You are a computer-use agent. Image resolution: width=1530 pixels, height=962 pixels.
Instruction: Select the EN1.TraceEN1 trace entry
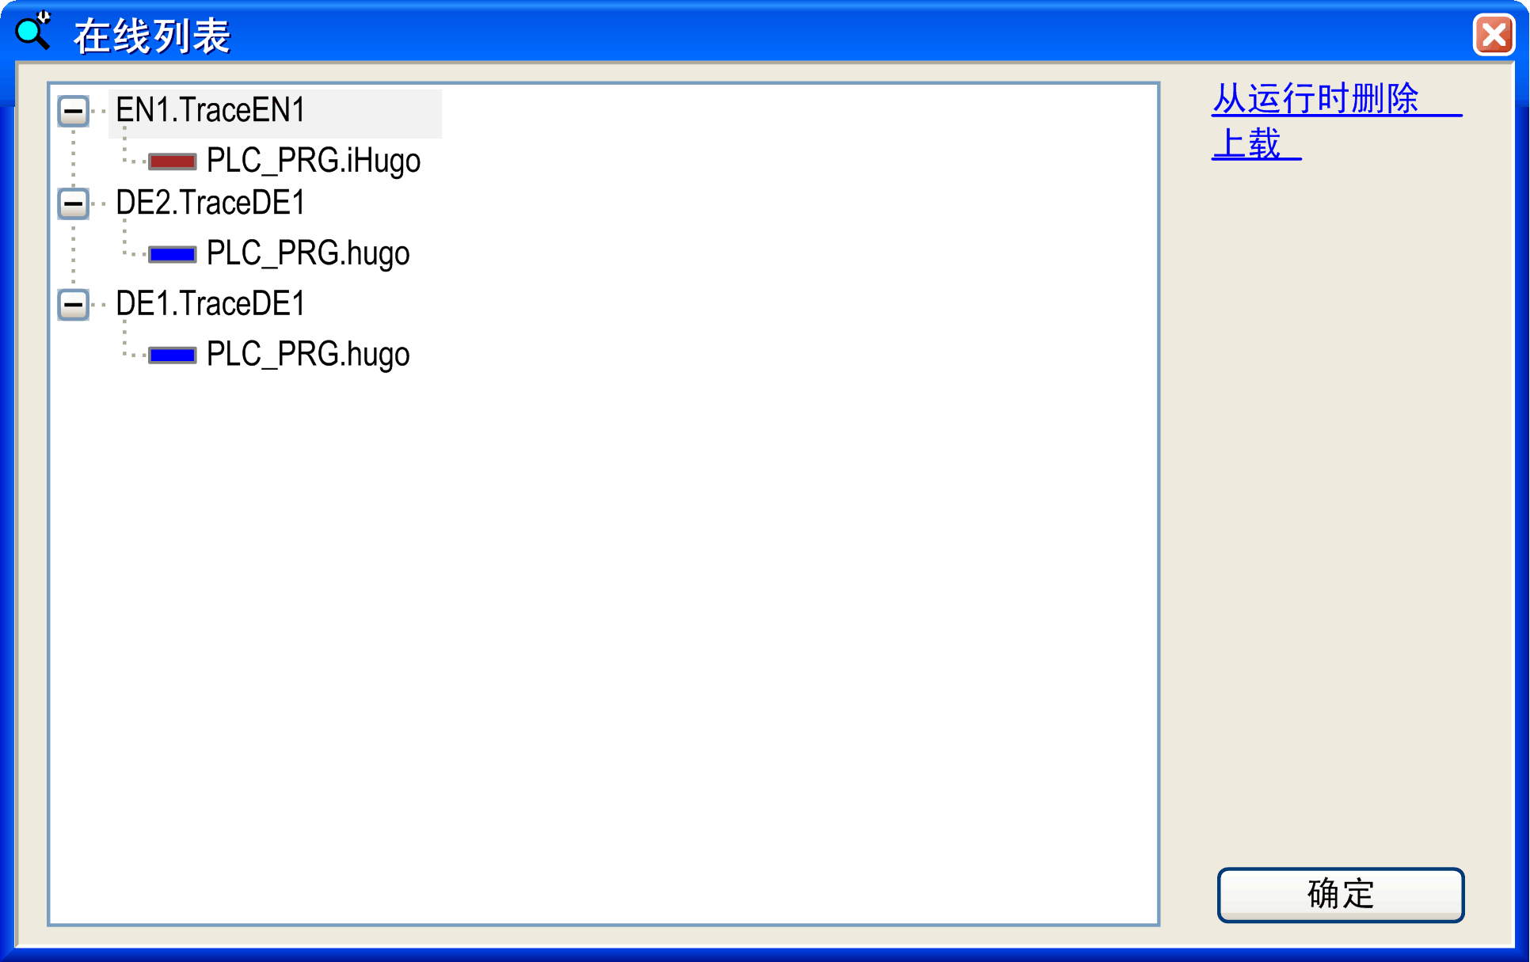(x=211, y=111)
